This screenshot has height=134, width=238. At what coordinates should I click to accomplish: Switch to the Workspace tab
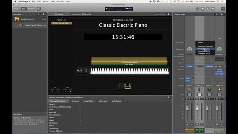(x=59, y=14)
